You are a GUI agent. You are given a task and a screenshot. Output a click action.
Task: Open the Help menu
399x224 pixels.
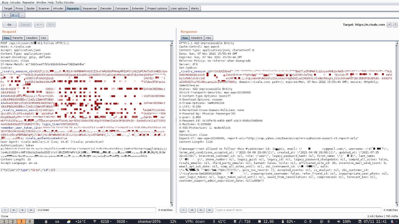(x=51, y=2)
